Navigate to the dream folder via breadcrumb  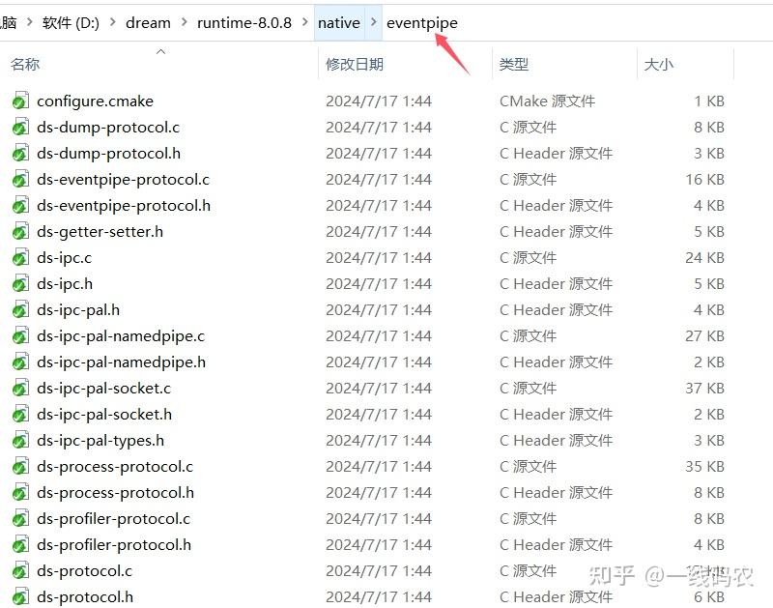click(148, 22)
